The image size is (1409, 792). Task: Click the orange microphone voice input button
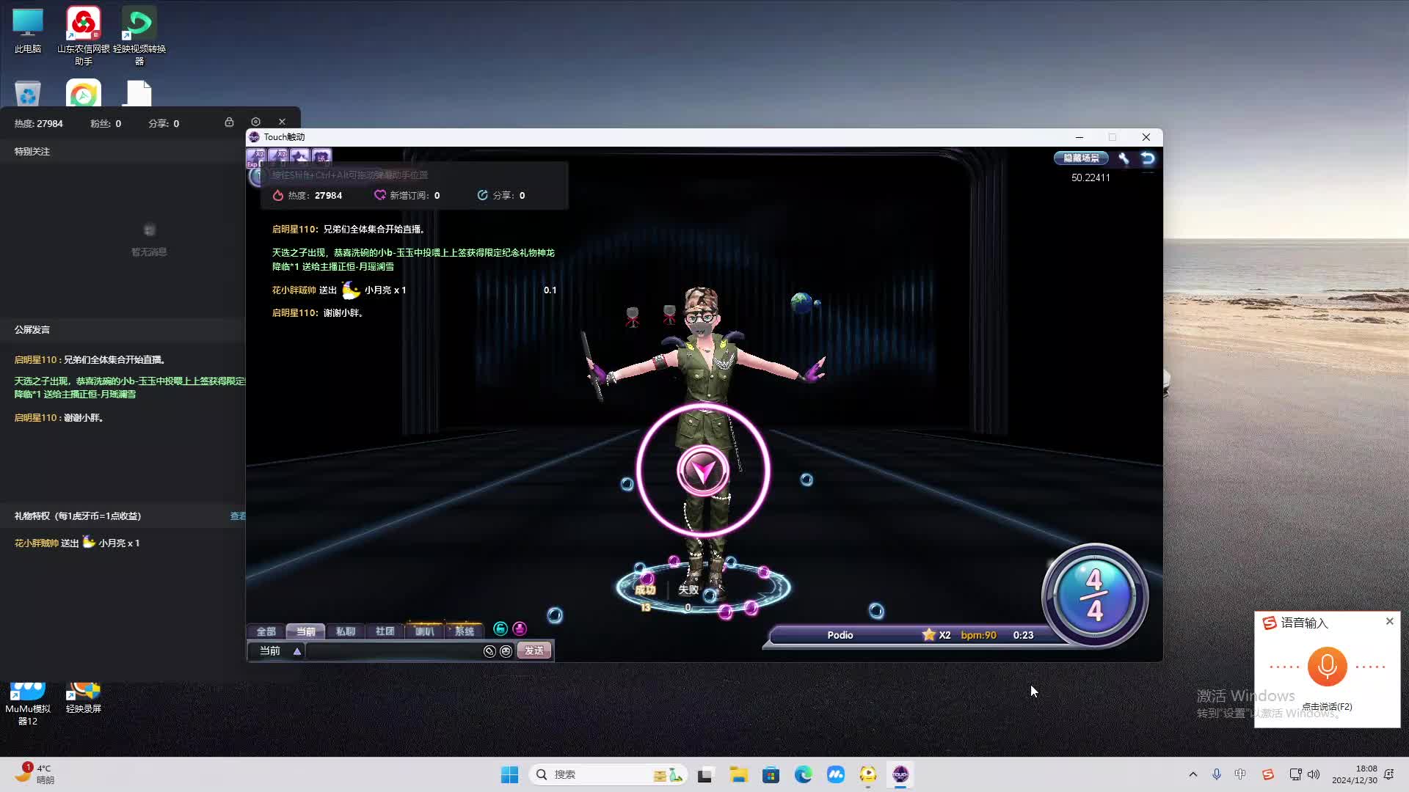(1327, 666)
